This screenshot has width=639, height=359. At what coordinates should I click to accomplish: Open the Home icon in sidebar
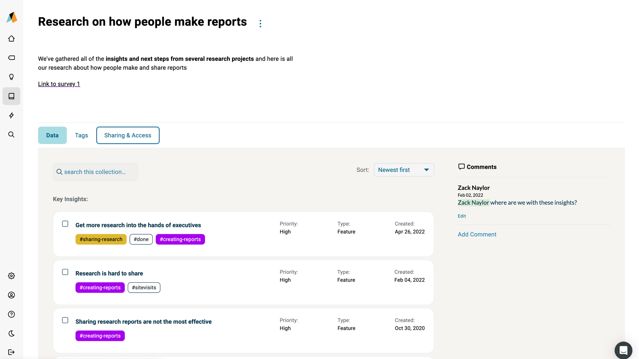pos(11,39)
